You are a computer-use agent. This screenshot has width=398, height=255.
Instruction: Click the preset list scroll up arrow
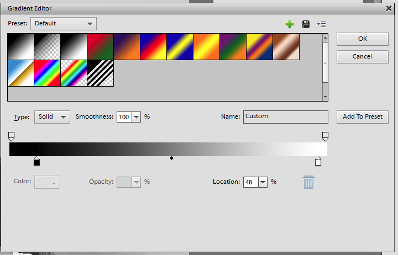[325, 38]
